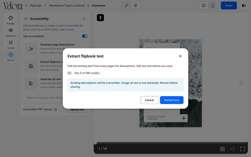Open the Velora home logo
251x157 pixels.
(x=13, y=6)
